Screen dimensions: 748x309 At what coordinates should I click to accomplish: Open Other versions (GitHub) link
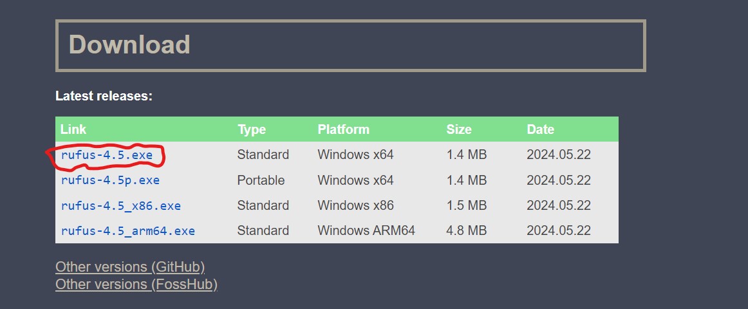(x=130, y=267)
